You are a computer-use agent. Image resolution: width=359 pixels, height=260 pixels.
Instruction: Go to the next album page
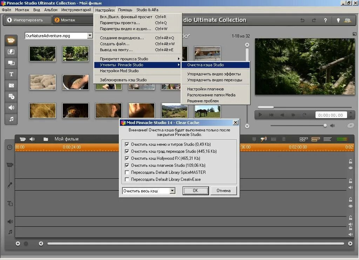[247, 126]
